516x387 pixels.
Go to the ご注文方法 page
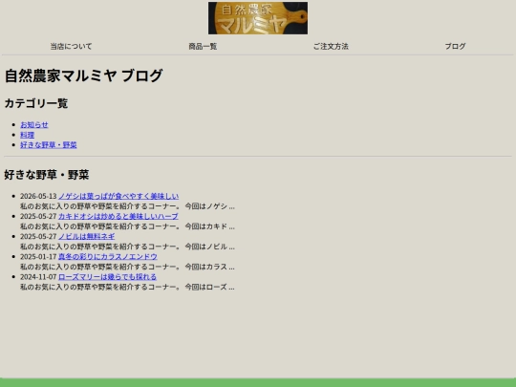tap(331, 47)
